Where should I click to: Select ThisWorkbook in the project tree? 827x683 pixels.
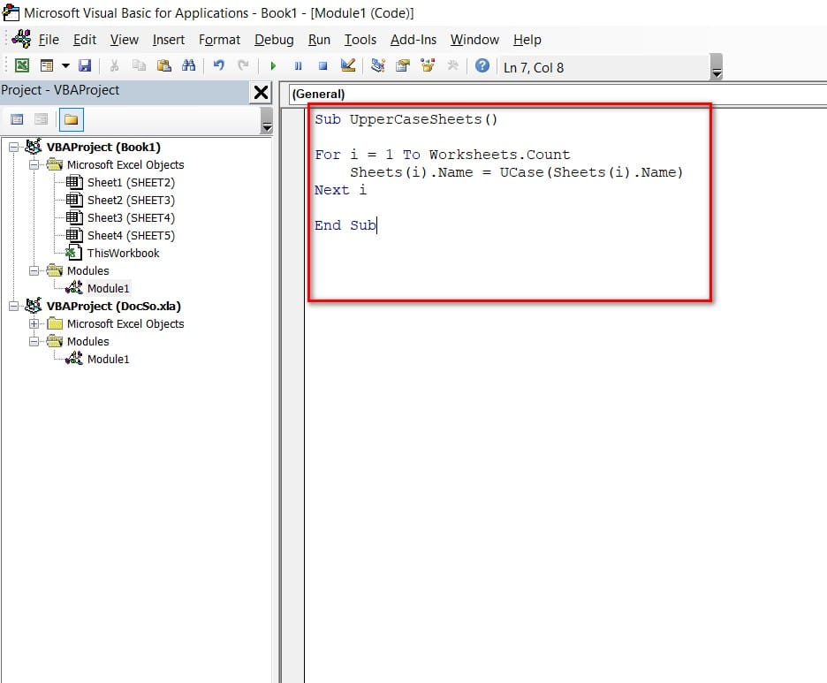pyautogui.click(x=123, y=254)
